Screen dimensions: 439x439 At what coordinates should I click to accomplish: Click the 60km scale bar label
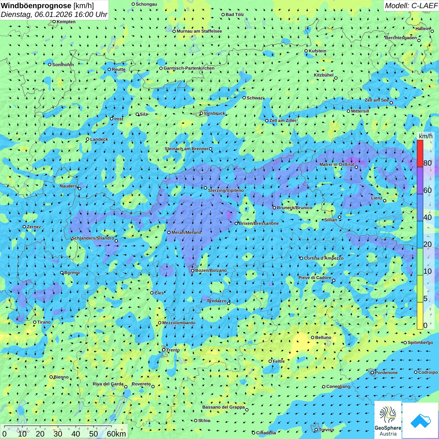coord(116,434)
